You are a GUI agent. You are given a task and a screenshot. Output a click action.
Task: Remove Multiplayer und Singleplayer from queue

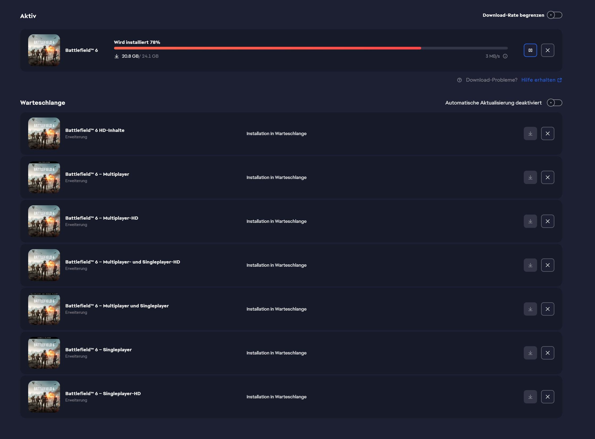pos(547,309)
